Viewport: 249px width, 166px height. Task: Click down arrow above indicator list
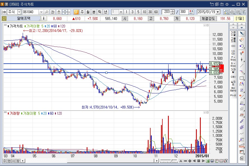[x=233, y=27]
